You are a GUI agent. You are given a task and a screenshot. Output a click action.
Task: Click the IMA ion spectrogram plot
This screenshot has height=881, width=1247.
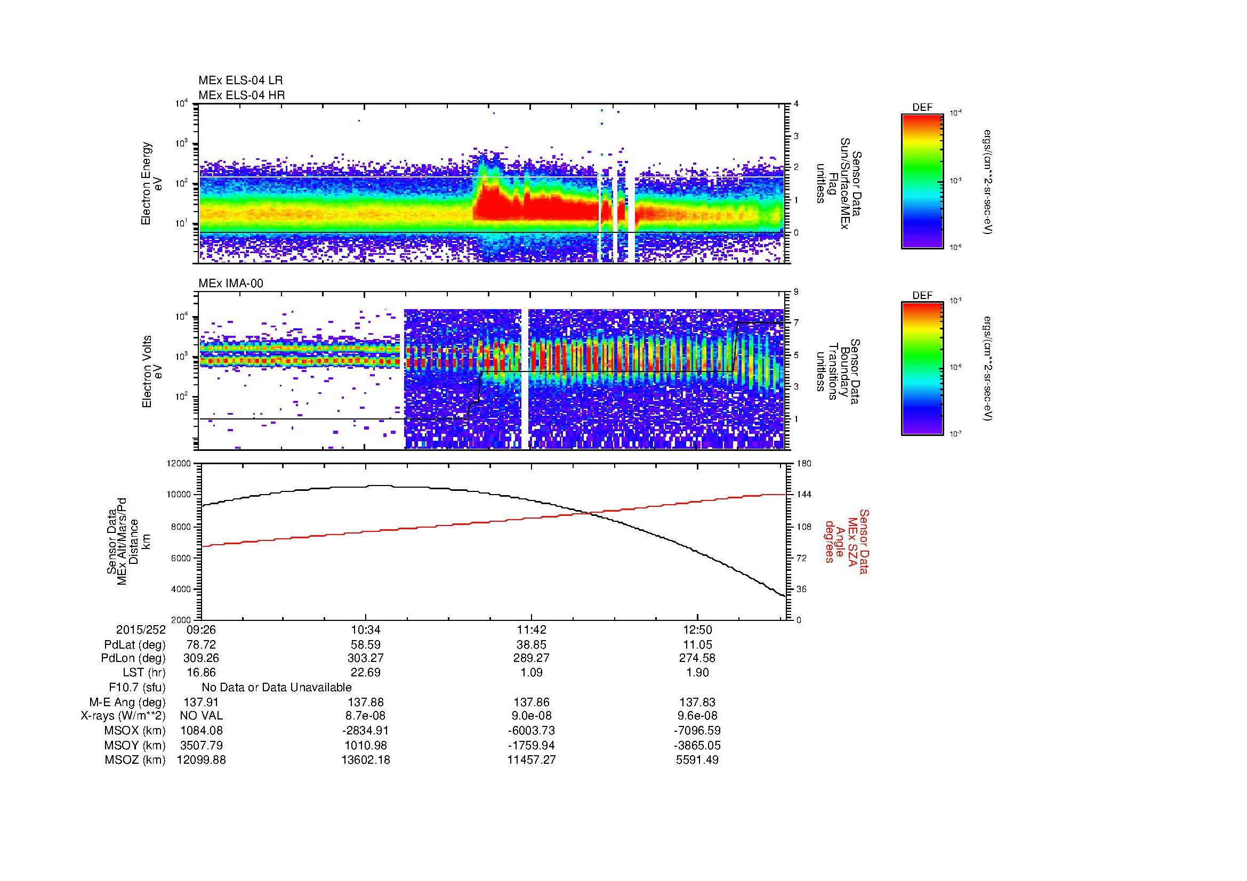pos(492,371)
